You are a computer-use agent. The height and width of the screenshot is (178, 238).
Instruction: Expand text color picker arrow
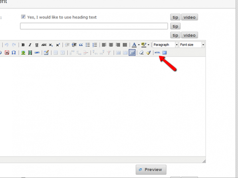pos(139,45)
